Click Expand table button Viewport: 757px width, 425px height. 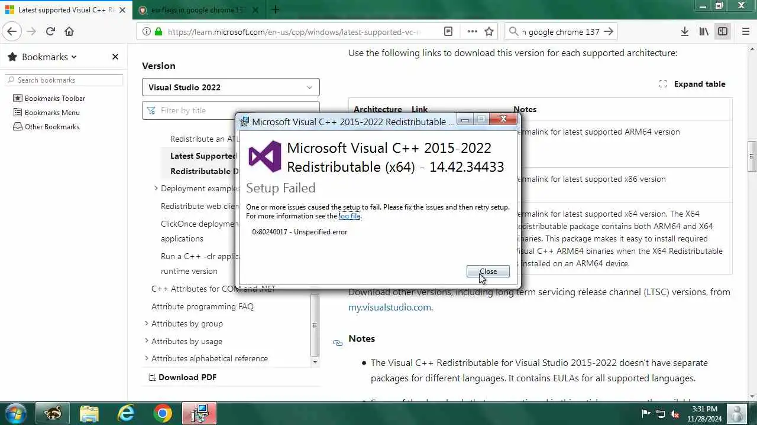692,84
